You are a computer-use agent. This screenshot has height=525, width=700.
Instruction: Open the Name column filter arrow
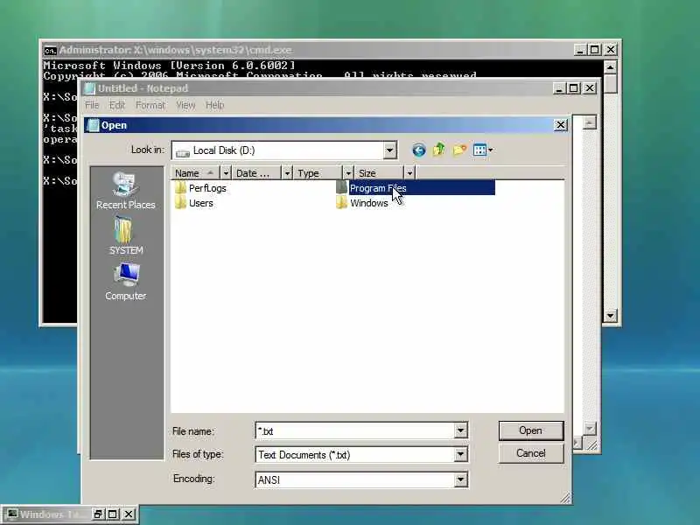pos(226,172)
